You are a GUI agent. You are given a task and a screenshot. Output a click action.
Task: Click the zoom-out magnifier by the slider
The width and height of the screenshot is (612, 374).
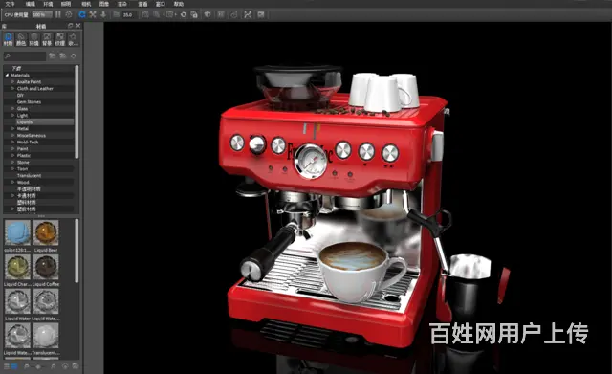pos(27,366)
